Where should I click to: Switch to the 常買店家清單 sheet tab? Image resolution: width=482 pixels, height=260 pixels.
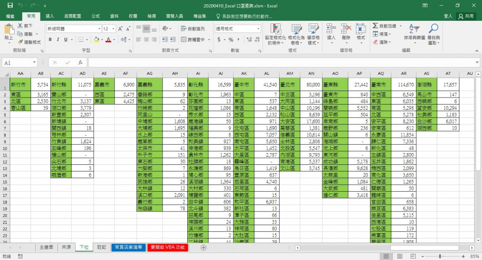point(129,247)
